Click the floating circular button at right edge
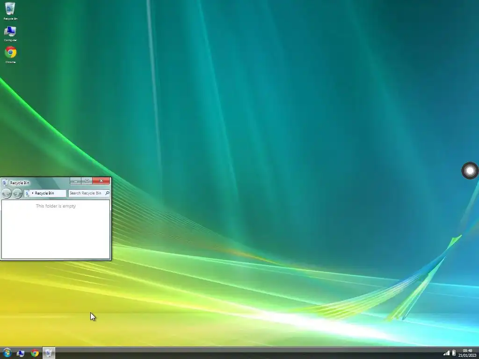The height and width of the screenshot is (359, 479). pyautogui.click(x=470, y=171)
